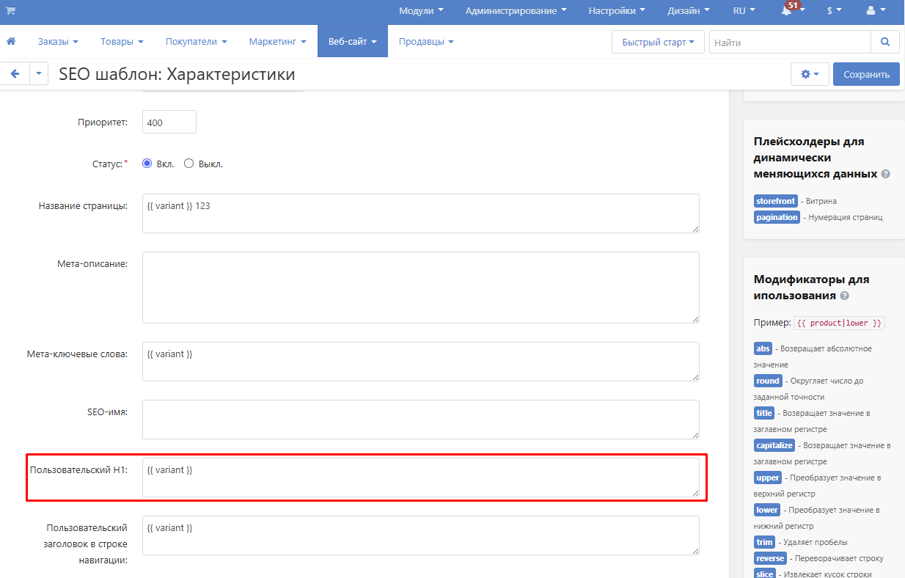Open the user profile icon menu
The height and width of the screenshot is (578, 905).
coord(871,11)
